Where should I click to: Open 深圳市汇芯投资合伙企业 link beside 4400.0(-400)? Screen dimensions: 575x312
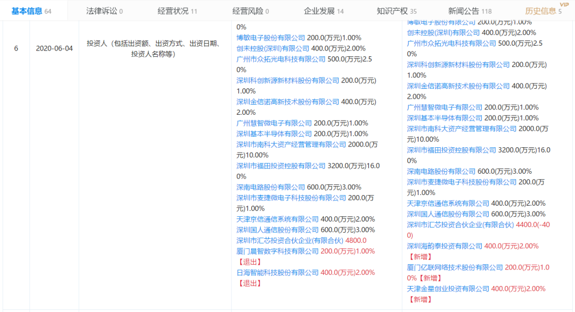(460, 224)
